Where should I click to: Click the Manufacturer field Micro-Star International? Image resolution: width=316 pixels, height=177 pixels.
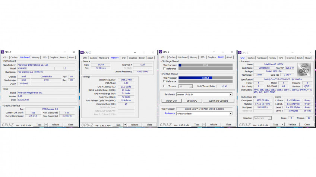pyautogui.click(x=46, y=65)
